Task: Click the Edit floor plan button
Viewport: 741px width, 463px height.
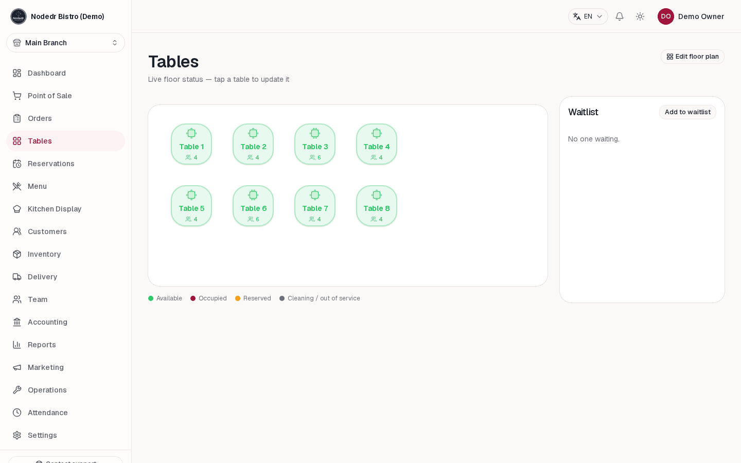Action: [x=692, y=57]
